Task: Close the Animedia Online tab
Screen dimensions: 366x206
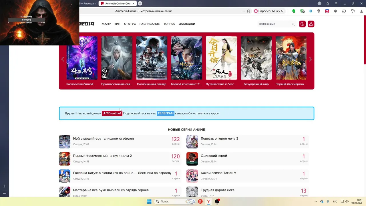Action: pyautogui.click(x=133, y=3)
